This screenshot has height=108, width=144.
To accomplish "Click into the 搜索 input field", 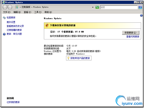I will (119, 7).
